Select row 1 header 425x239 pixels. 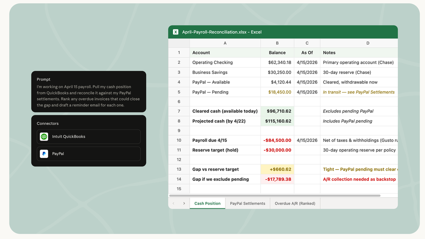click(179, 53)
